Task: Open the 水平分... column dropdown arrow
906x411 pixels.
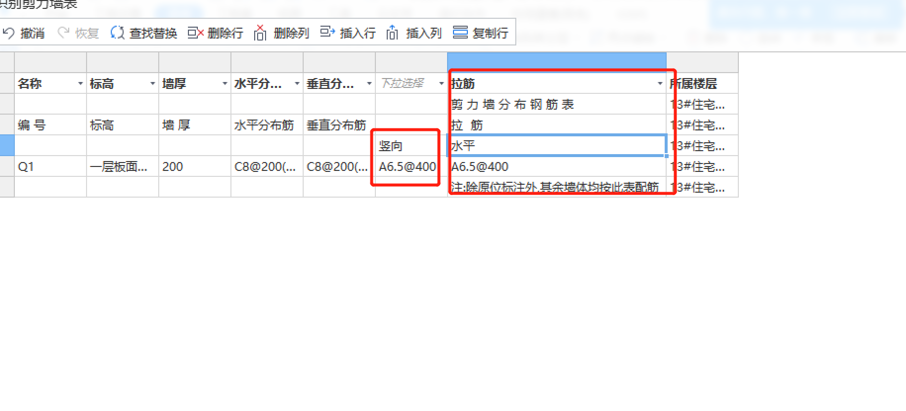Action: pyautogui.click(x=297, y=83)
